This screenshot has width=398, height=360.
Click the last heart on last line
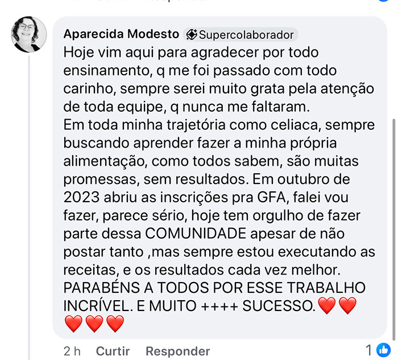pyautogui.click(x=115, y=324)
